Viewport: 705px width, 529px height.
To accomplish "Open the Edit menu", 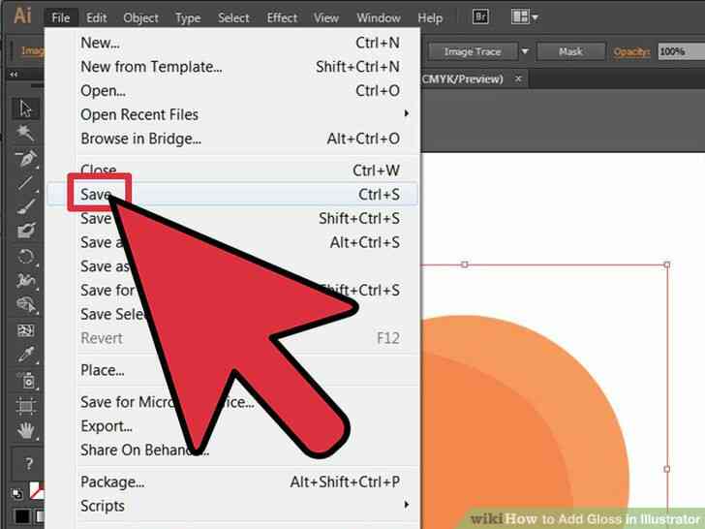I will point(96,18).
